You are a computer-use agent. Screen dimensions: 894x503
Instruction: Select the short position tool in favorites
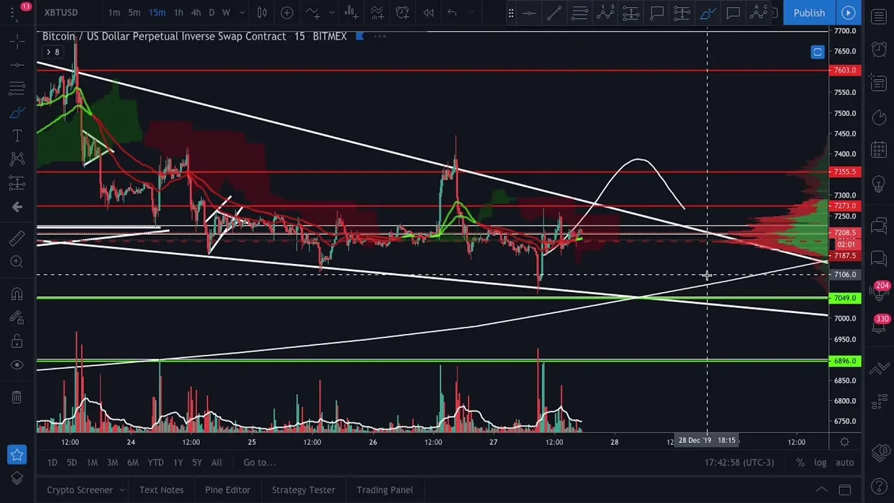point(682,13)
